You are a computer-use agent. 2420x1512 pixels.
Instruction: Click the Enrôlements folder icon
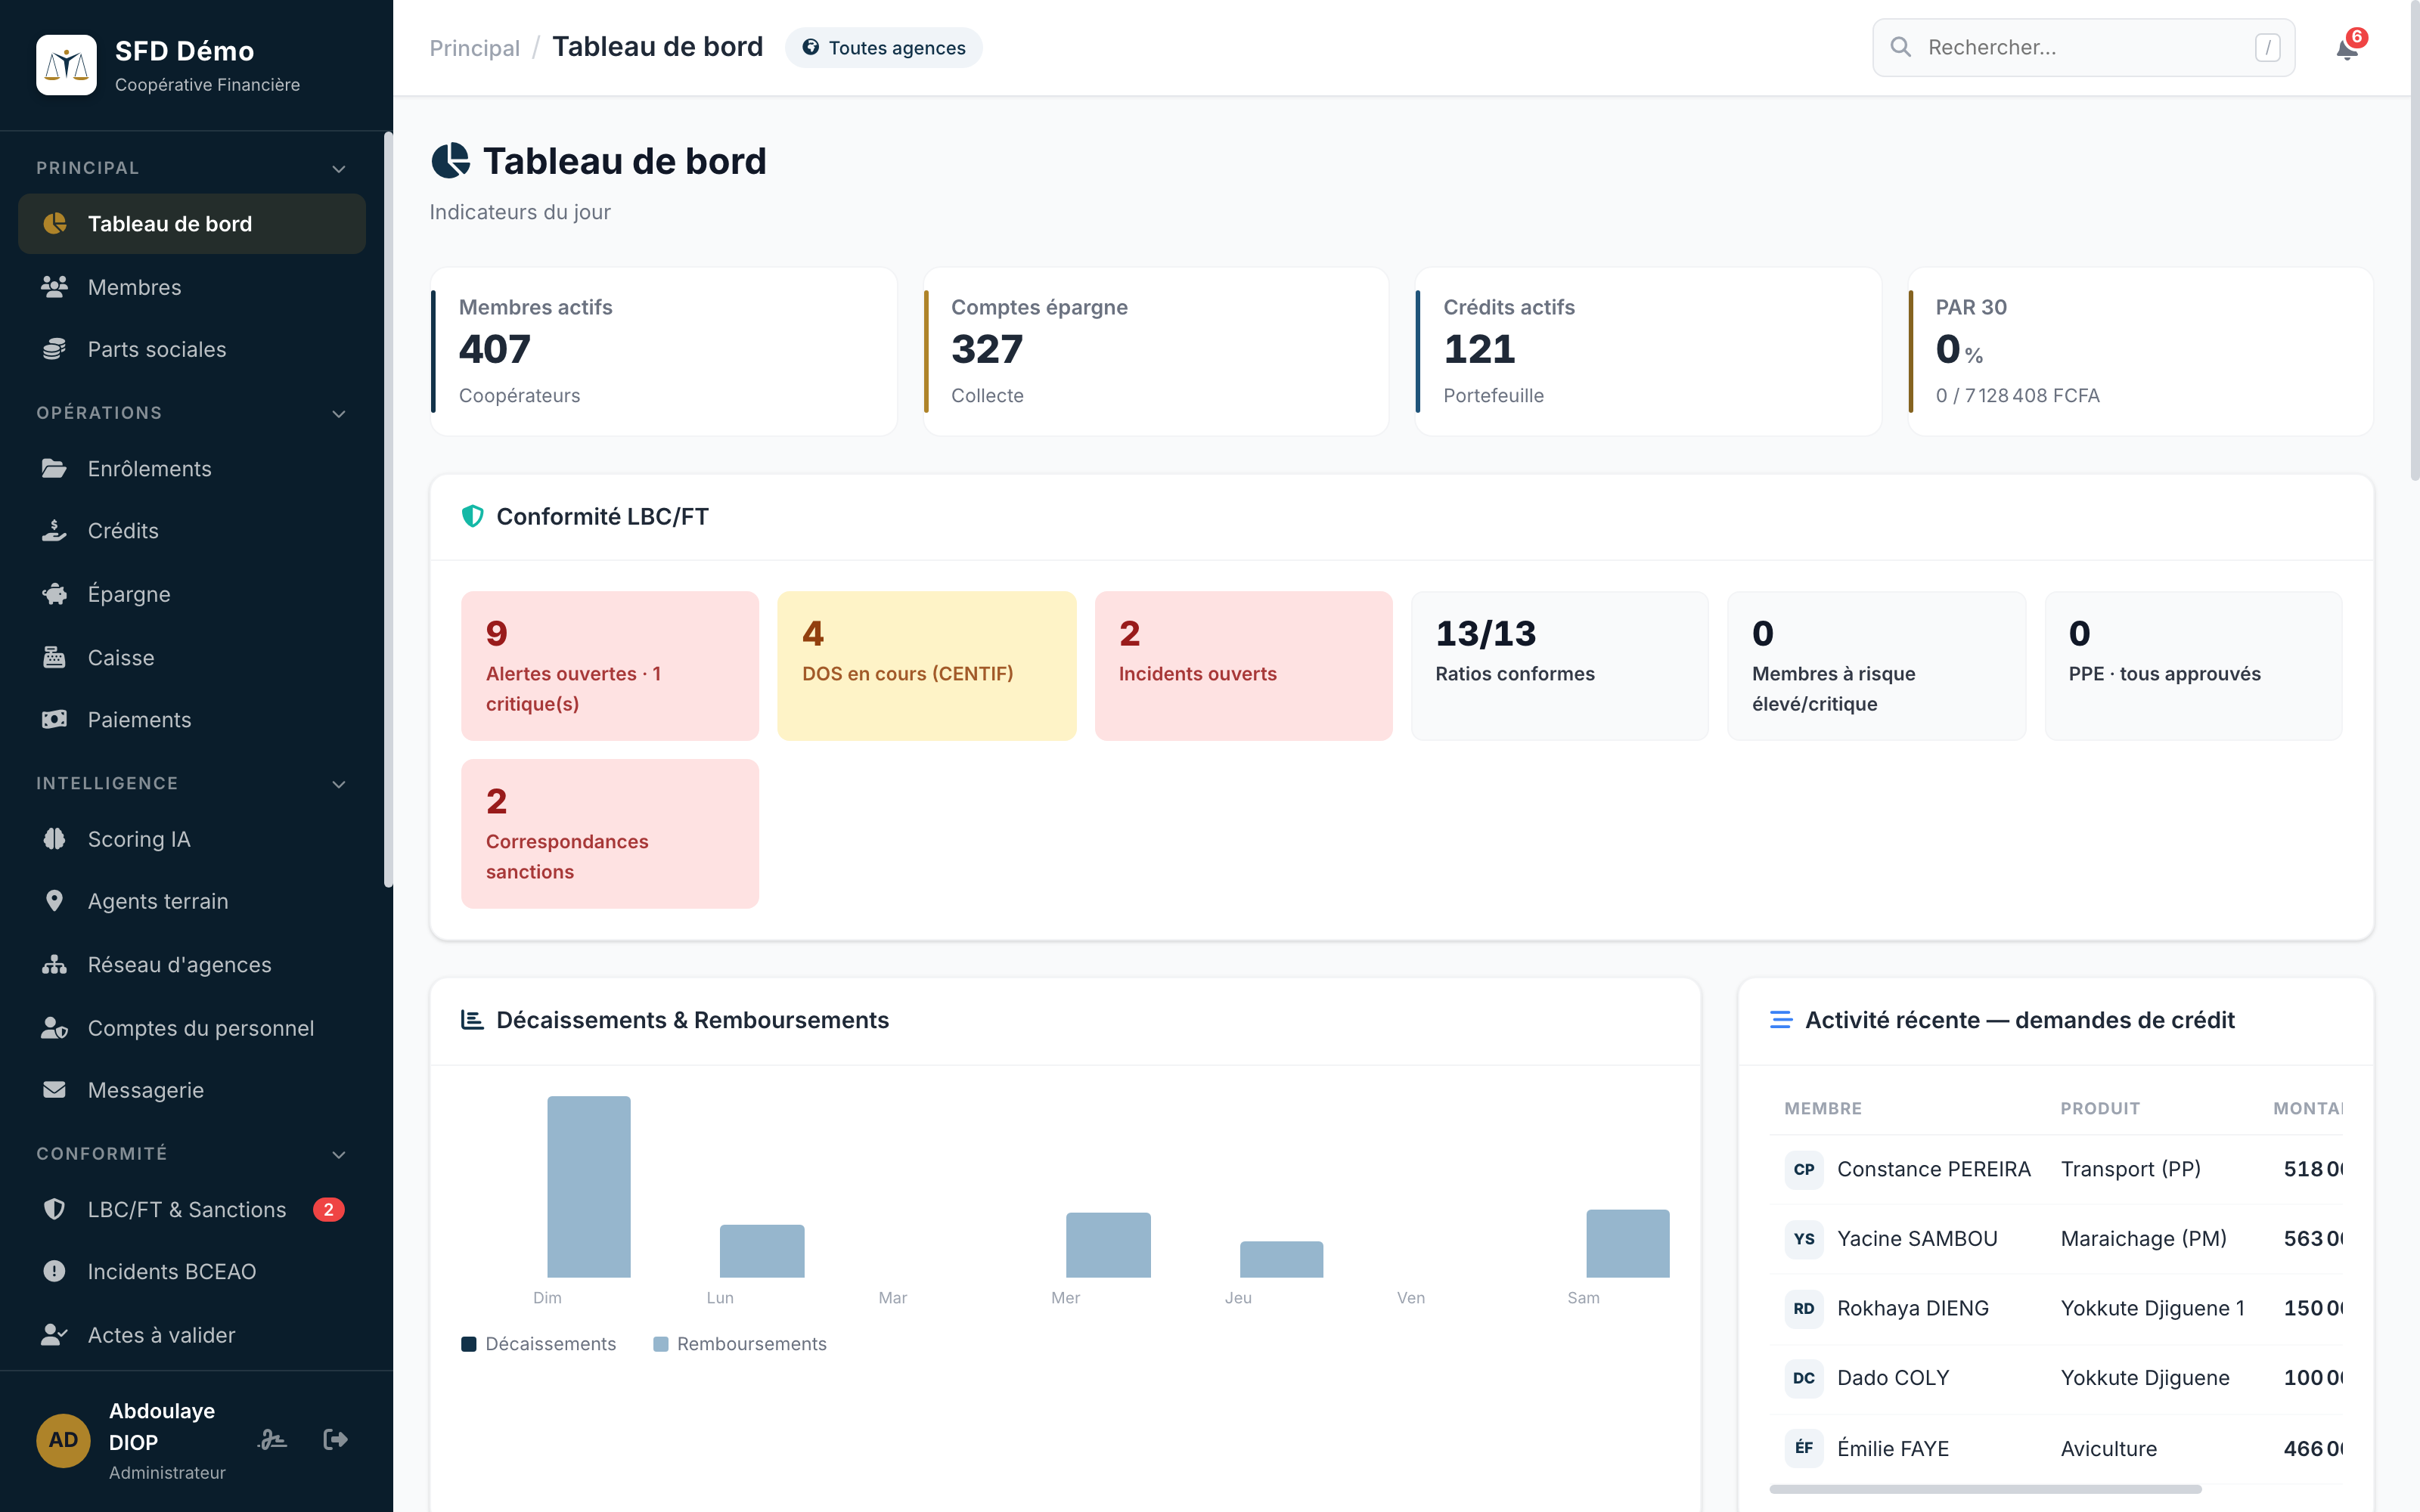[x=54, y=468]
